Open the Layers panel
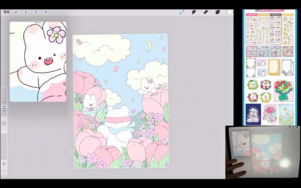This screenshot has height=188, width=301. click(x=218, y=12)
